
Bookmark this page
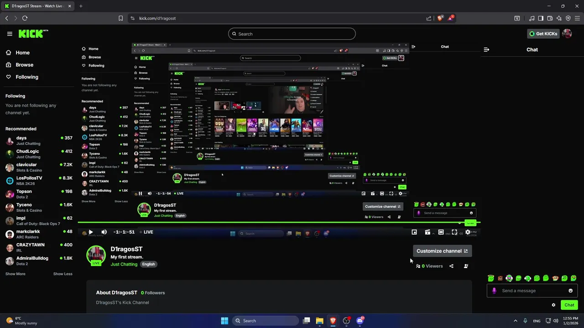point(120,18)
